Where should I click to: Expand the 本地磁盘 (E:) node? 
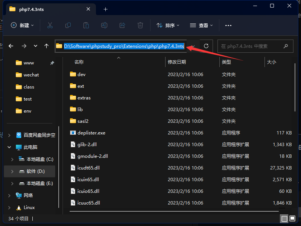[x=12, y=183]
